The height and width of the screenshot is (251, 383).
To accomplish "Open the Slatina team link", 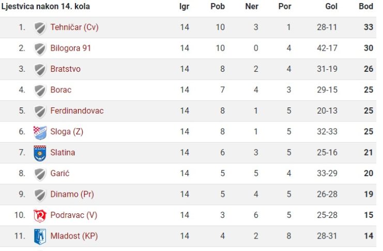I will (x=63, y=152).
